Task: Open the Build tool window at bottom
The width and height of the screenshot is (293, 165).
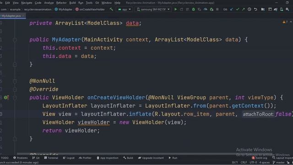Action: [128, 158]
